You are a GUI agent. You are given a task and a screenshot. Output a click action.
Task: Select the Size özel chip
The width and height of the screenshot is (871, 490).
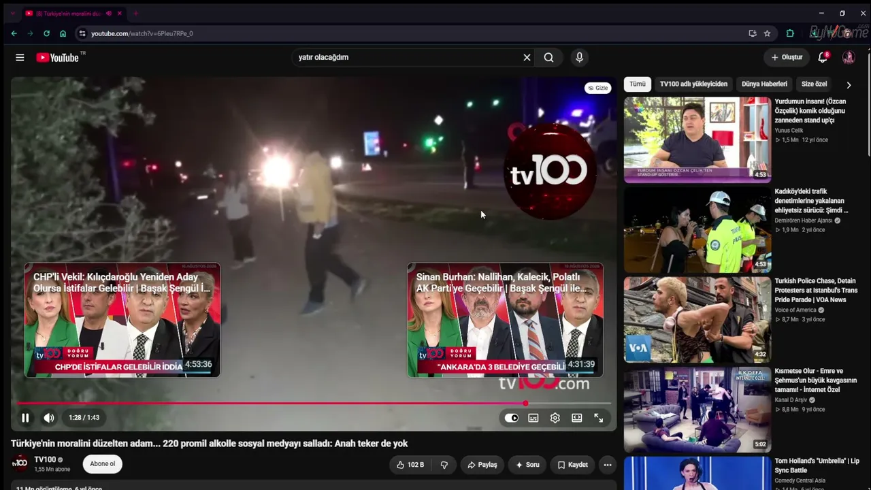814,84
